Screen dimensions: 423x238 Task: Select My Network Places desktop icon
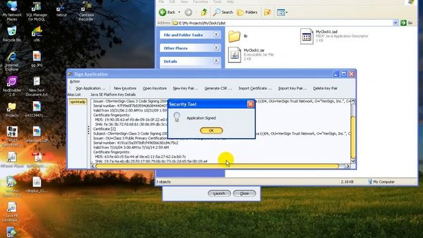[x=12, y=11]
